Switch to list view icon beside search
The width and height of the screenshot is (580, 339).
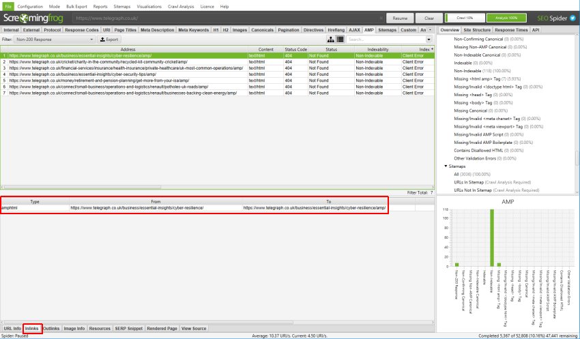[x=340, y=39]
